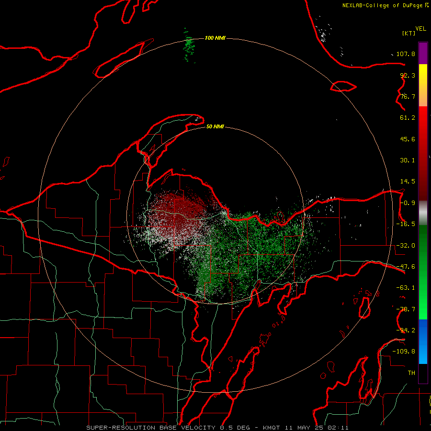Click the purple segment of the velocity color bar
The image size is (431, 431).
tap(423, 54)
